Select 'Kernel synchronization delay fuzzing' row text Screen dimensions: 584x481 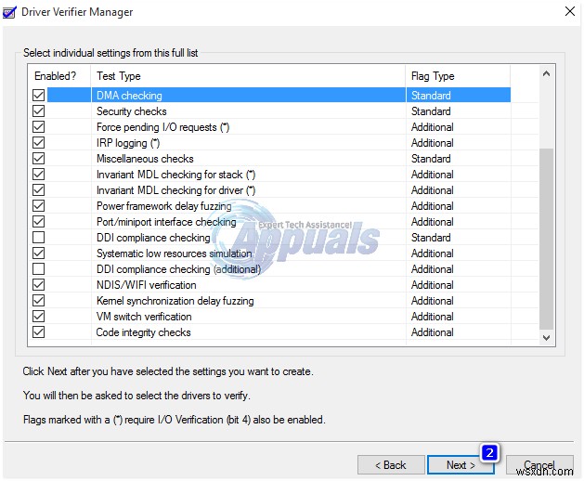pyautogui.click(x=175, y=301)
